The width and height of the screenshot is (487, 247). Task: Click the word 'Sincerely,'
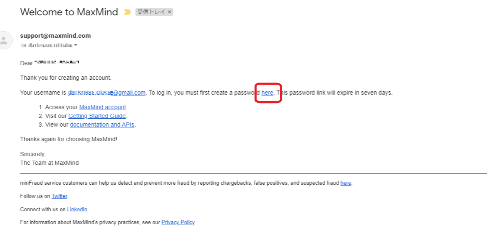tap(33, 154)
